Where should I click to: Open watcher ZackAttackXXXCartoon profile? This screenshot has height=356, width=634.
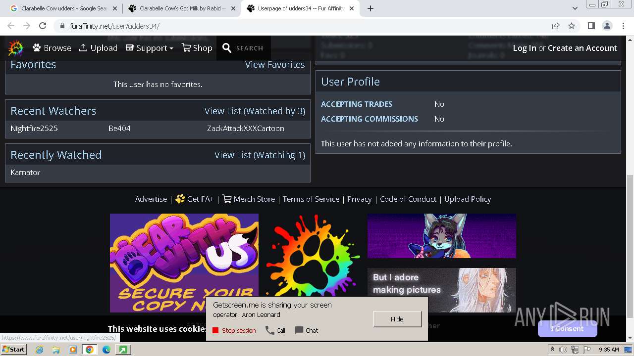pyautogui.click(x=246, y=128)
